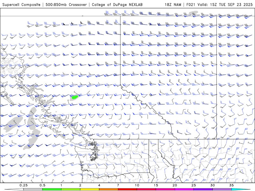Click the legend value 1
255x191 pixels.
pos(61,185)
